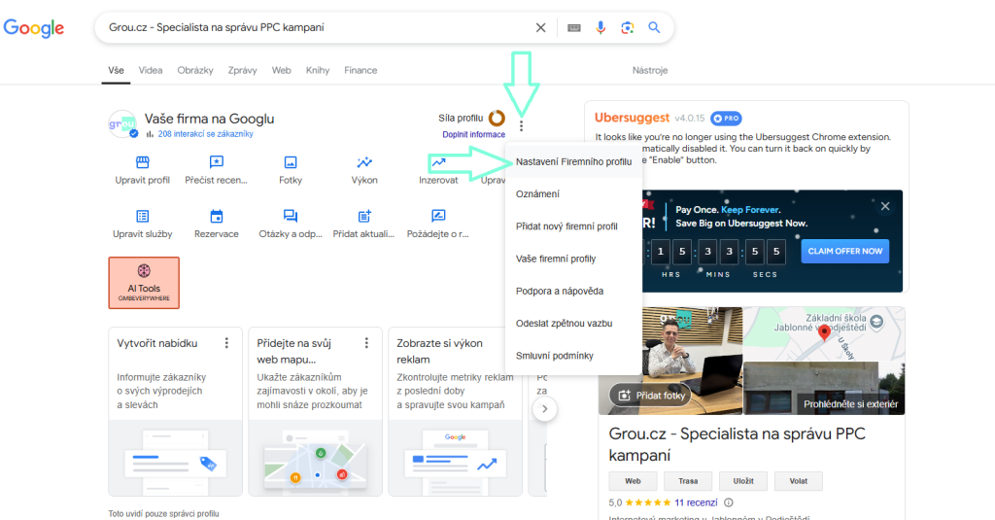Switch to the Obrázky tab
Image resolution: width=995 pixels, height=520 pixels.
pos(195,71)
